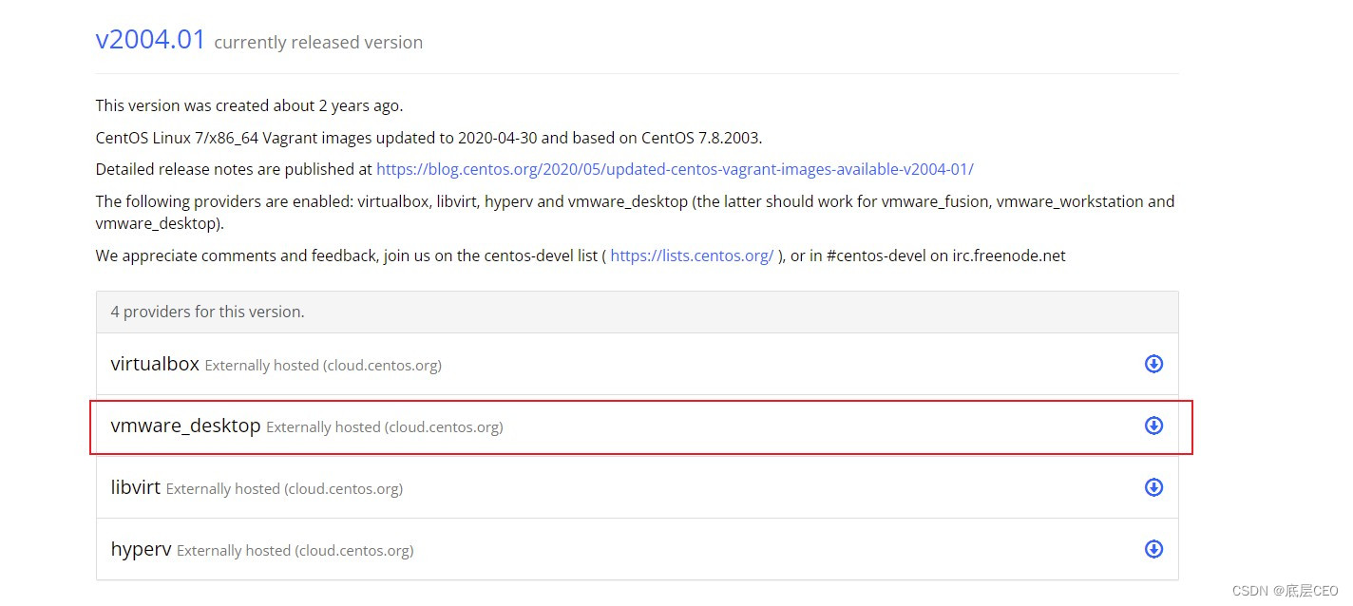This screenshot has width=1353, height=606.
Task: Select the vmware_desktop provider name text
Action: (x=185, y=426)
